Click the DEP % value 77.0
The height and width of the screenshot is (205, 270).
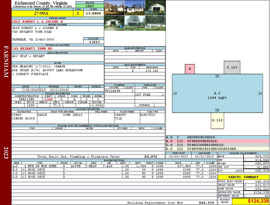pyautogui.click(x=57, y=105)
